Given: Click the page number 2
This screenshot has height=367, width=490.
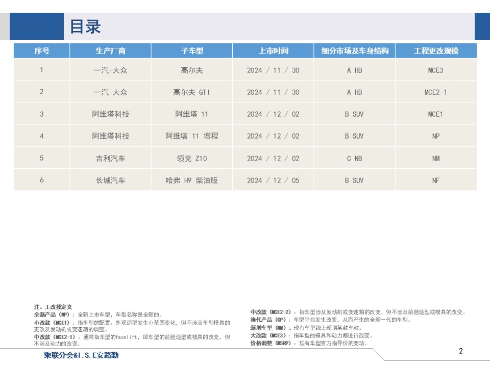Looking at the screenshot, I should point(460,351).
